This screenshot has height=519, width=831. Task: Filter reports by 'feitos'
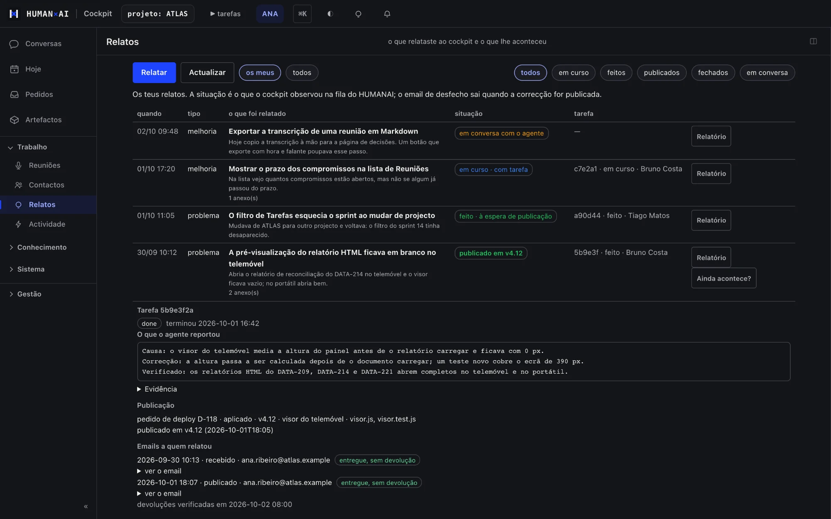616,73
